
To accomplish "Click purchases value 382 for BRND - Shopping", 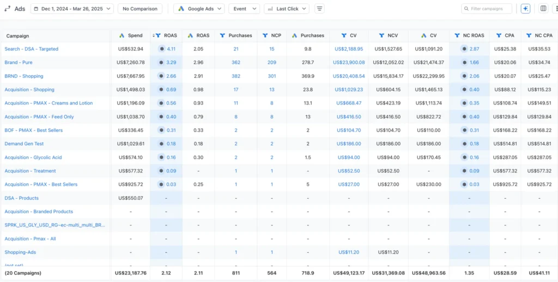I will pyautogui.click(x=236, y=76).
